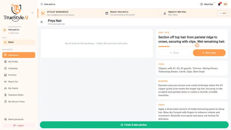Collapse the sidebar with the double-chevron icon
The height and width of the screenshot is (130, 231).
[32, 13]
